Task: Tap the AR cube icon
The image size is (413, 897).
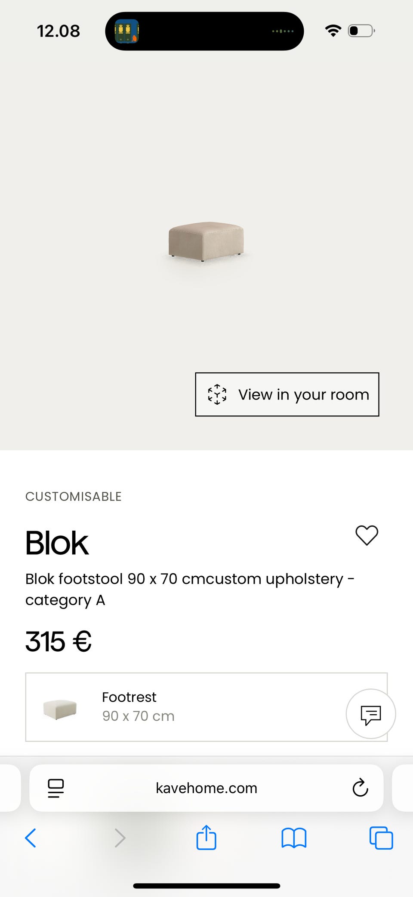Action: click(x=217, y=394)
